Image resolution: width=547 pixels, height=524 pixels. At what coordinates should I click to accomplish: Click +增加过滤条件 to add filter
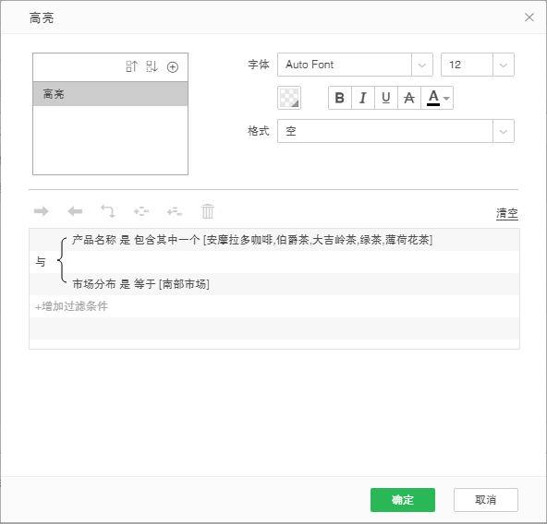pyautogui.click(x=71, y=306)
